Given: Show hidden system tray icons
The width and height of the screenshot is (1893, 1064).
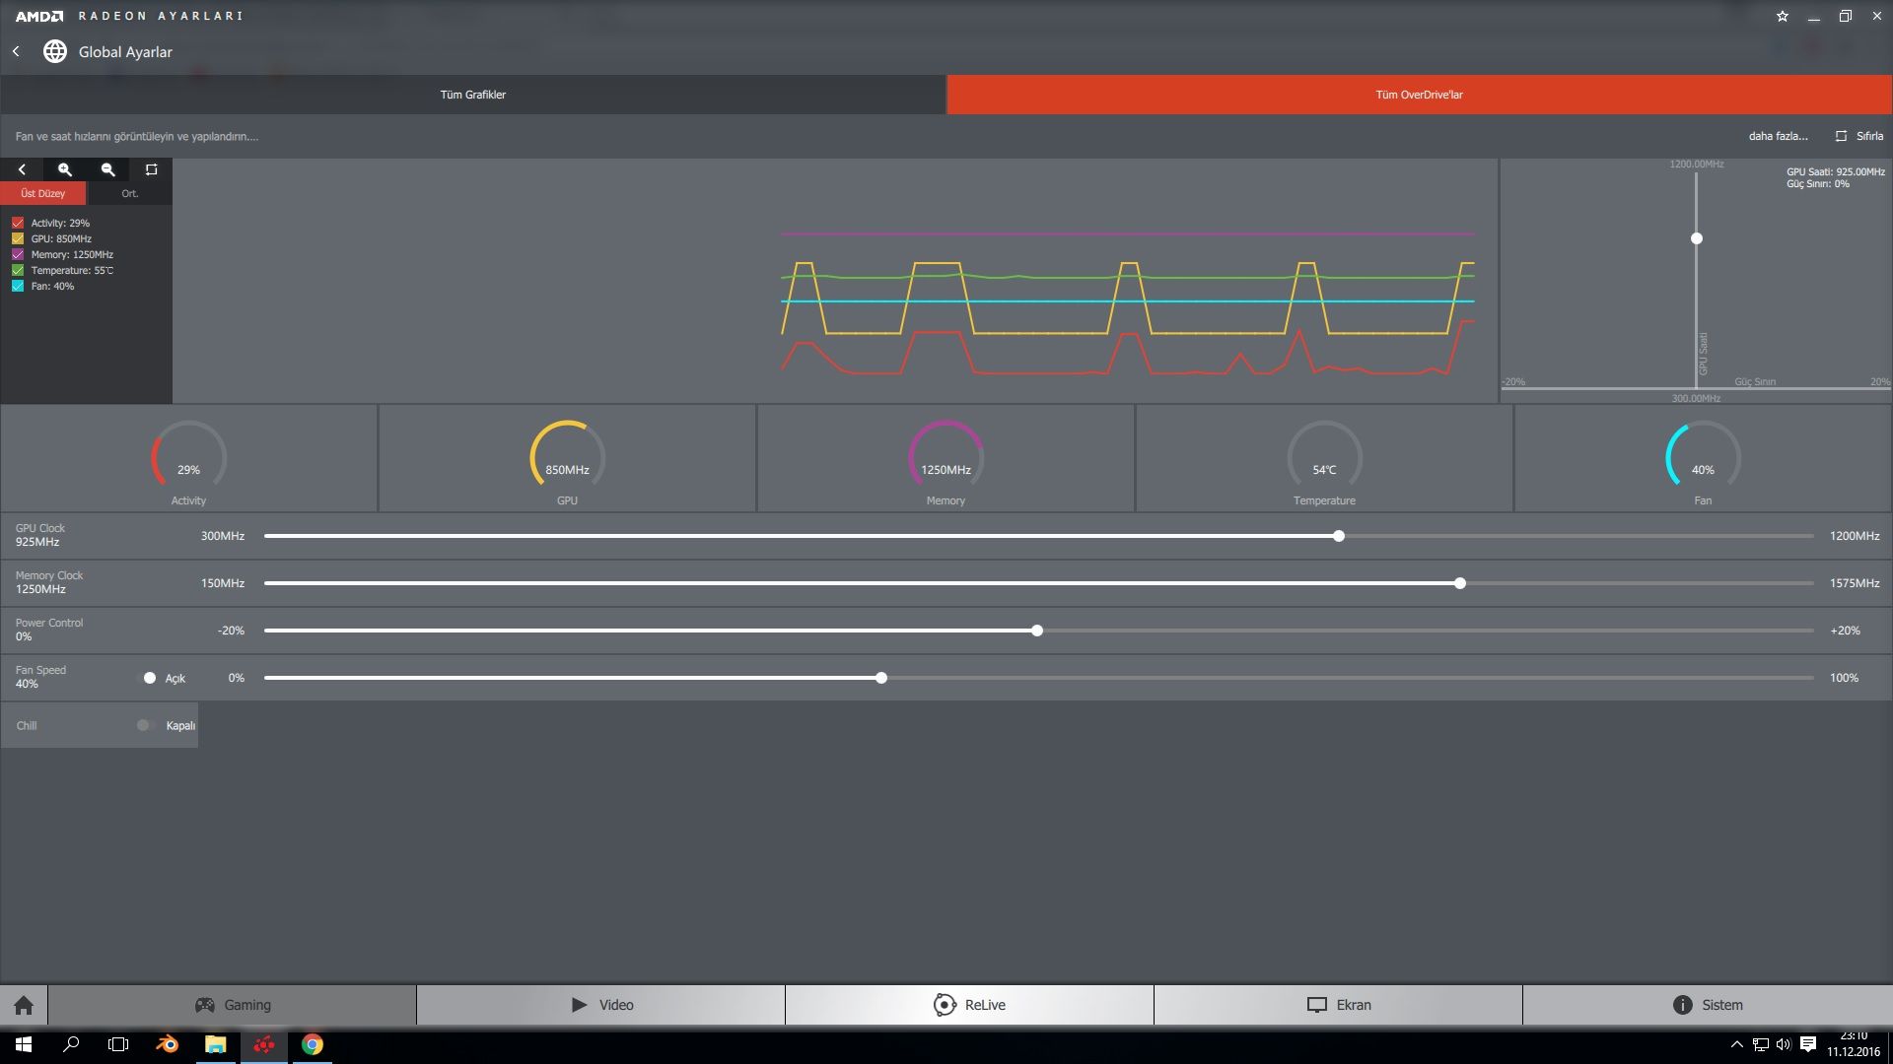Looking at the screenshot, I should 1736,1044.
